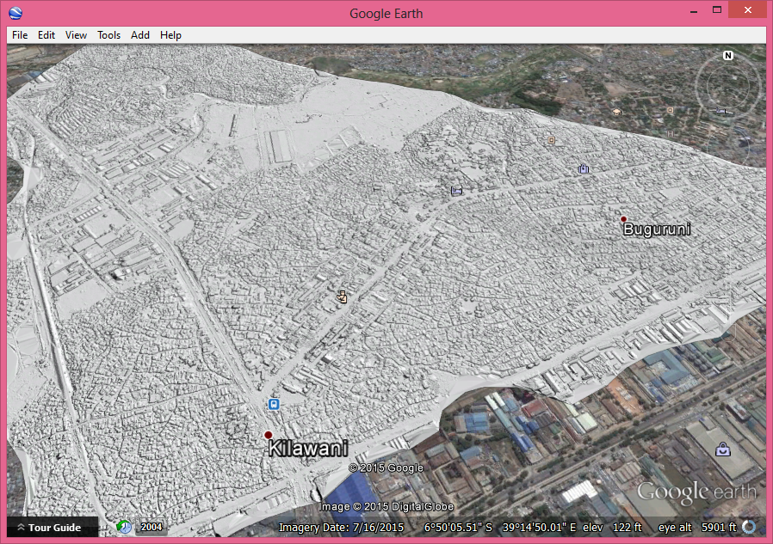Maximize the Google Earth window
Viewport: 773px width, 544px height.
(x=717, y=9)
